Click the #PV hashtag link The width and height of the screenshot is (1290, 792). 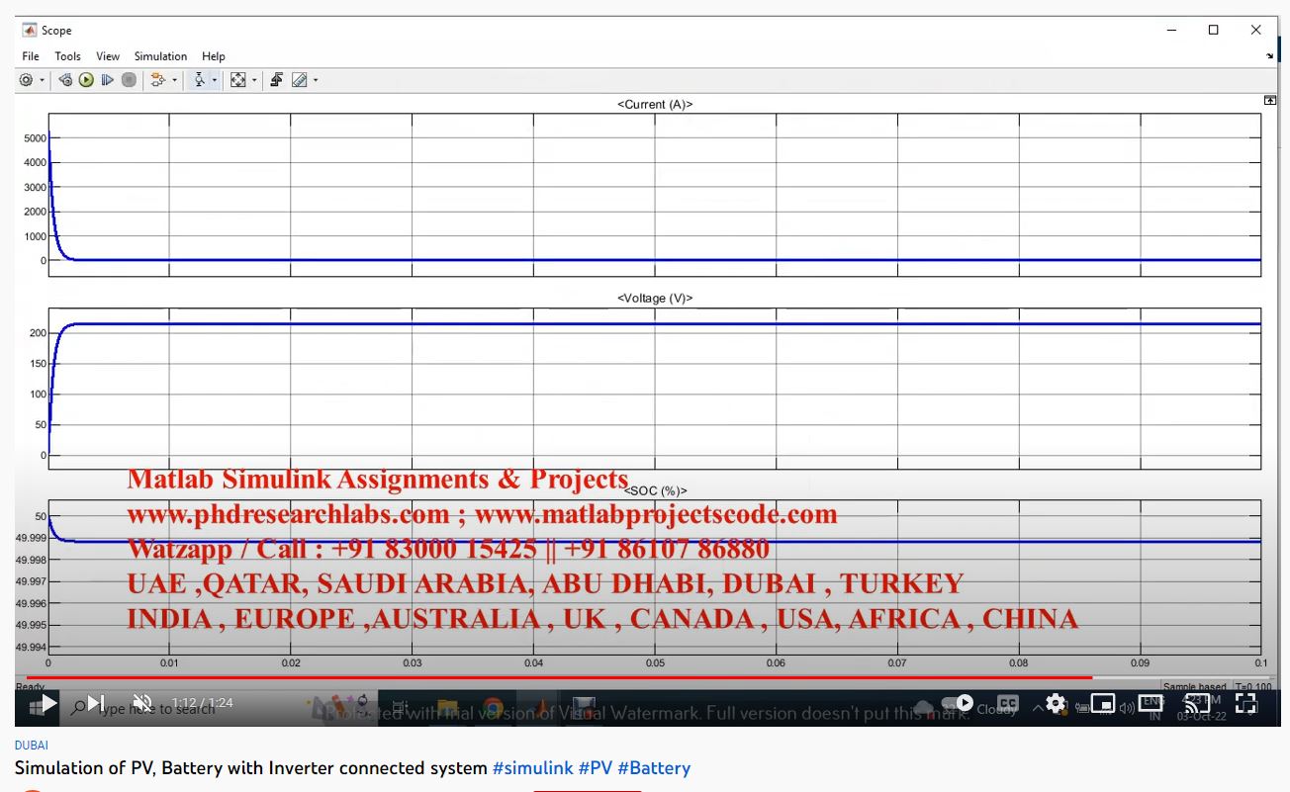pyautogui.click(x=596, y=768)
